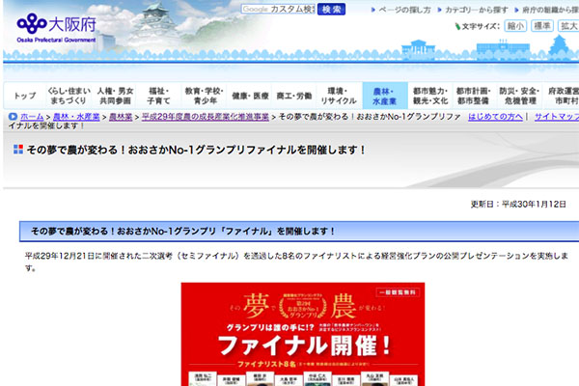
Task: Go to the 環境・リサイクル tab
Action: 339,95
